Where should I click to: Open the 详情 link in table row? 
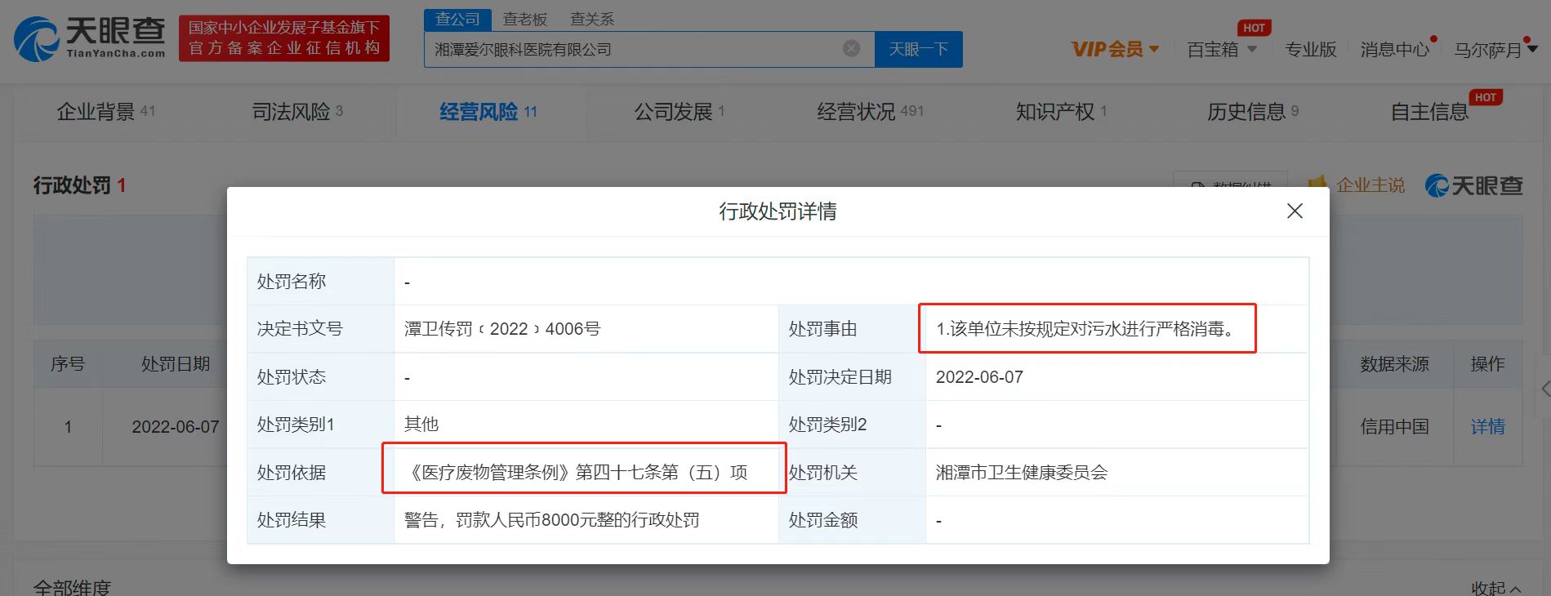click(1487, 426)
